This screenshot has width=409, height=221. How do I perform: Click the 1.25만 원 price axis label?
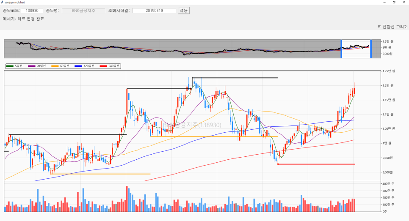(389, 71)
